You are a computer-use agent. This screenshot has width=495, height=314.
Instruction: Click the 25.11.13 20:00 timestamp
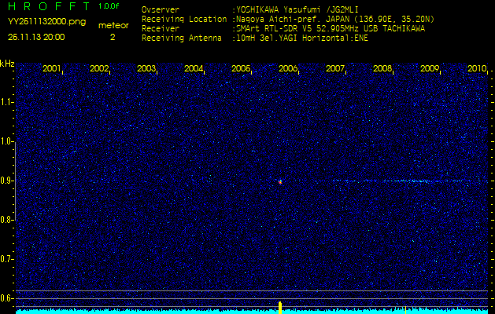(x=36, y=36)
